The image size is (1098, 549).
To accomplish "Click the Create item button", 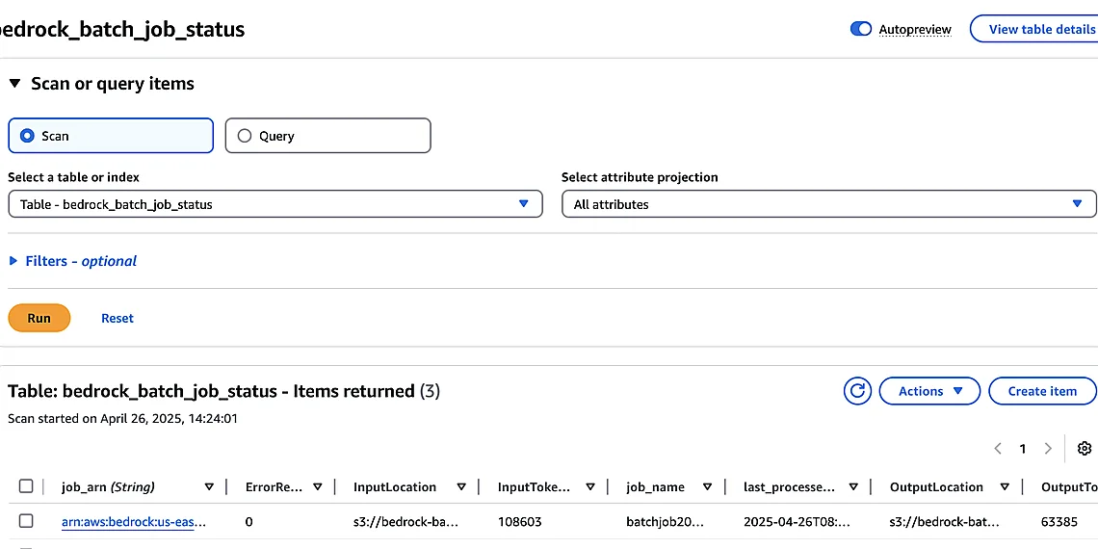I will pos(1042,391).
